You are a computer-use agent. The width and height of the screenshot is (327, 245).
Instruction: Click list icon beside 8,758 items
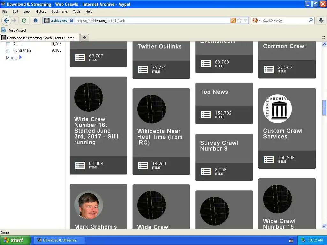tap(206, 172)
